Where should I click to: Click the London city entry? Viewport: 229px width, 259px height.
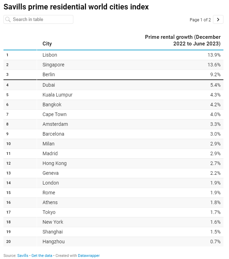pyautogui.click(x=51, y=183)
